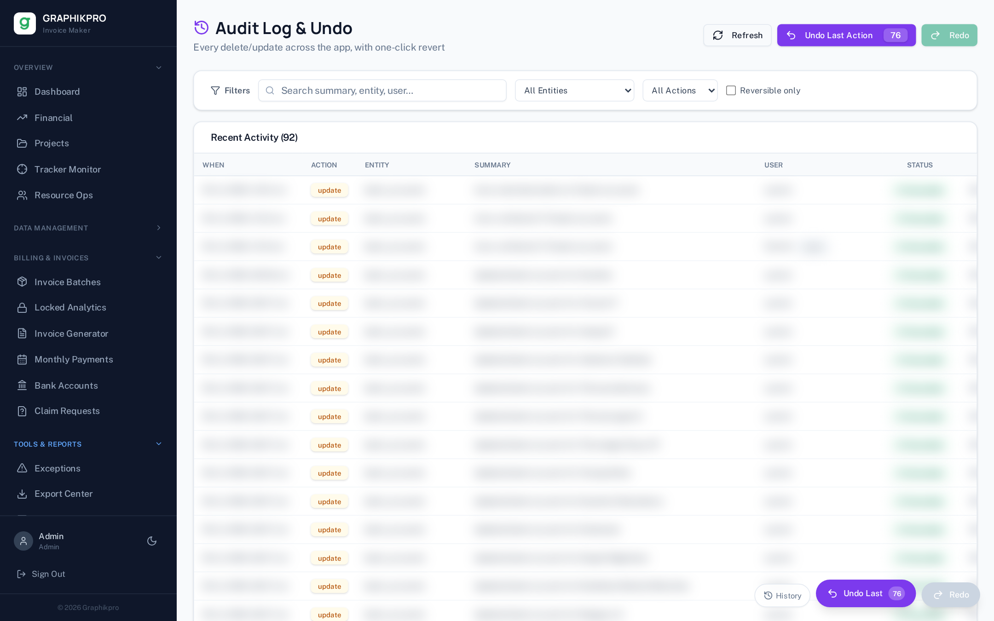
Task: Go to Financial page
Action: coord(88,118)
